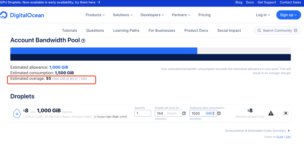This screenshot has width=304, height=145.
Task: Remove the droplet with the X button
Action: point(286,113)
